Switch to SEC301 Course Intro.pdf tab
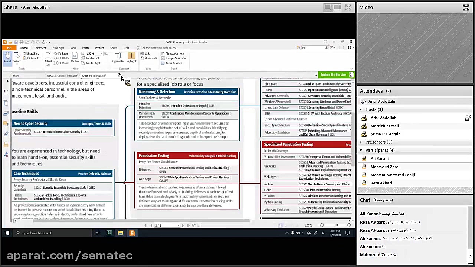Viewport: 475px width, 267px height. click(62, 76)
